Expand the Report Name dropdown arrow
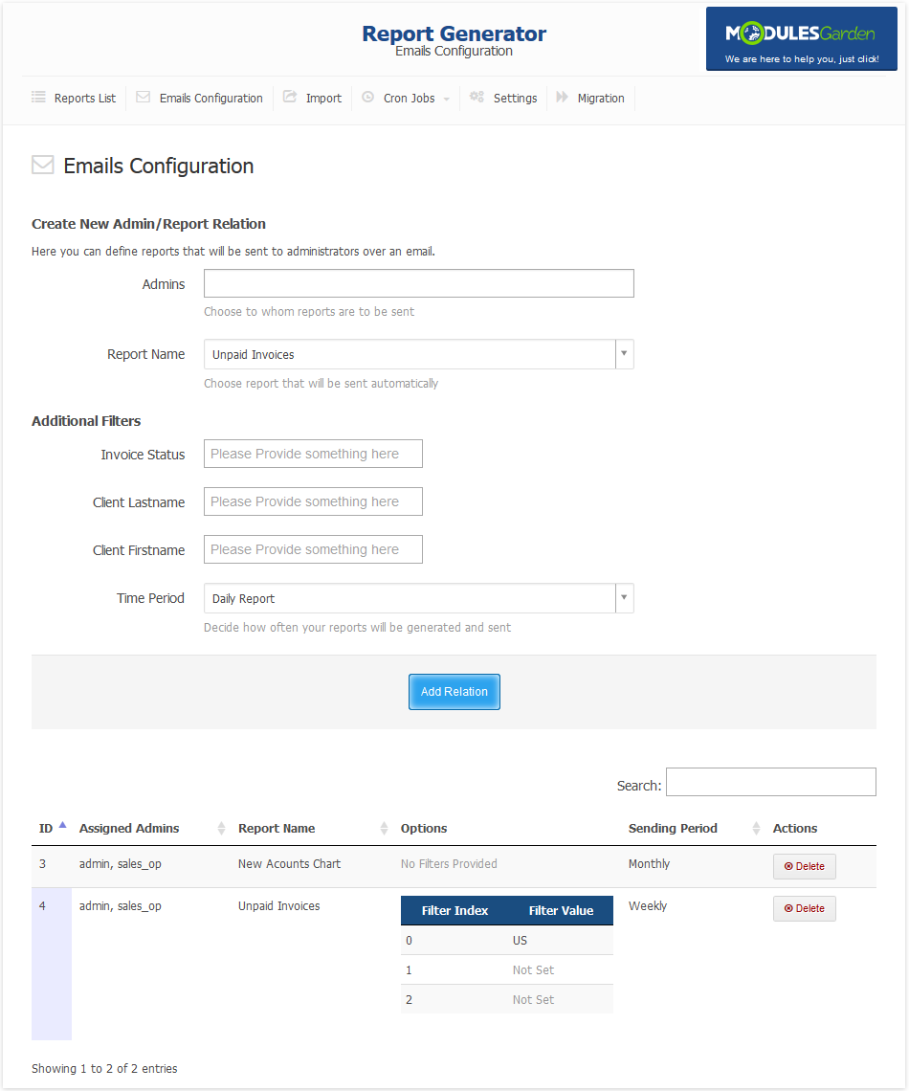 (624, 354)
